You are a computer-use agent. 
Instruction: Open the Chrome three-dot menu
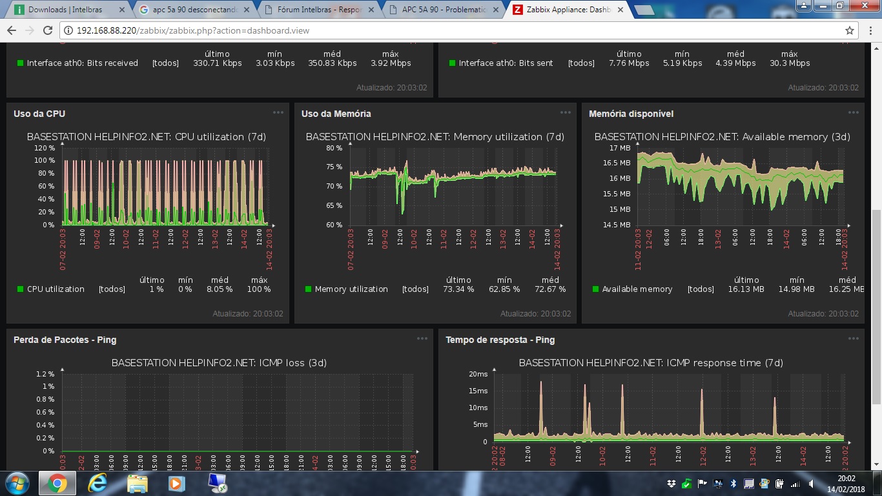tap(870, 30)
